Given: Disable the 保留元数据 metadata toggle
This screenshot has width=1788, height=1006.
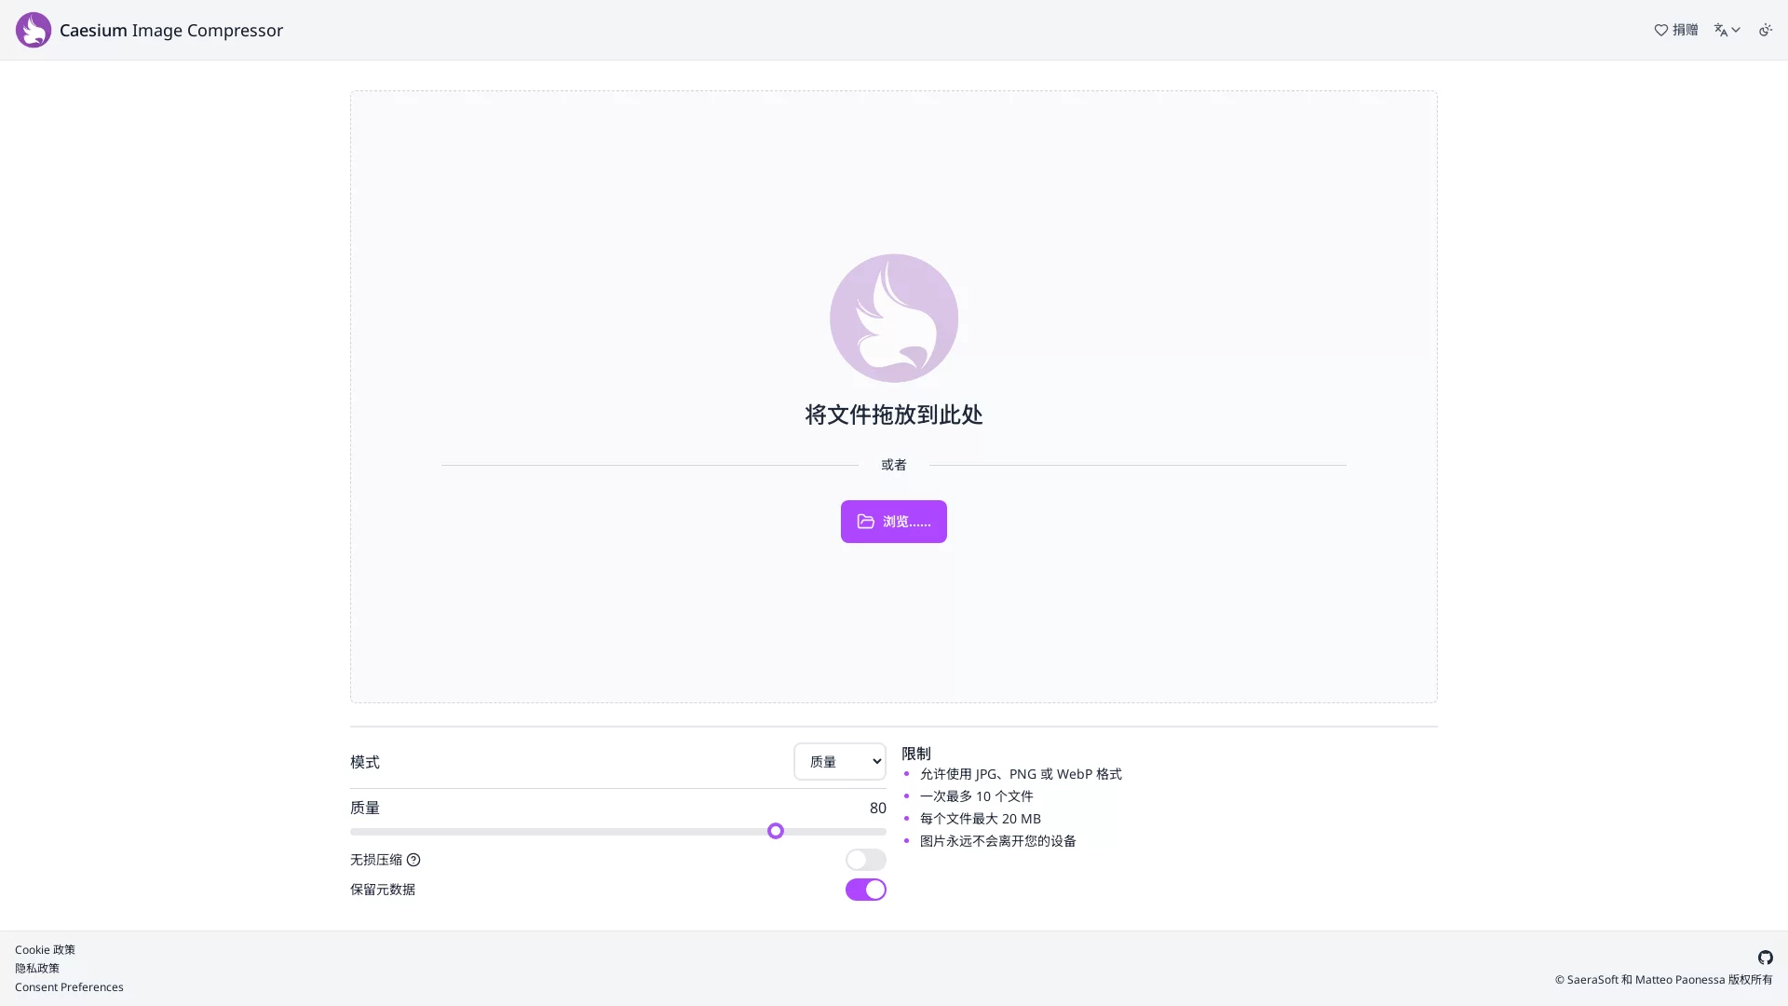Looking at the screenshot, I should pyautogui.click(x=865, y=890).
